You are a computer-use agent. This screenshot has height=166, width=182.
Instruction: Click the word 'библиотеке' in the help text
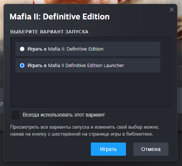(140, 134)
